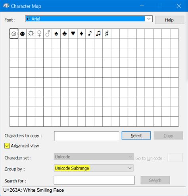Focus the Characters to copy field

click(x=86, y=136)
